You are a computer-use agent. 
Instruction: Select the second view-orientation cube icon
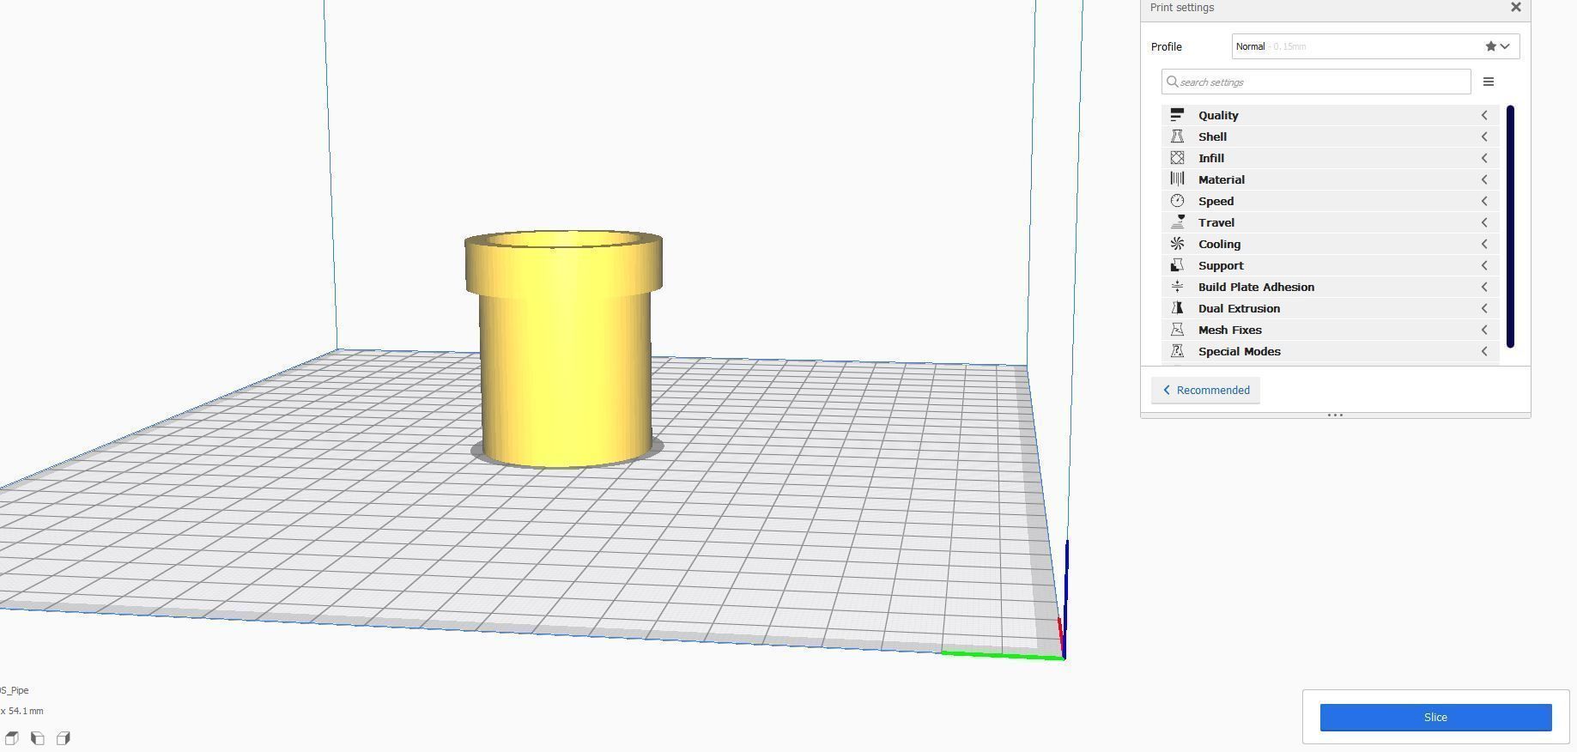[x=38, y=738]
